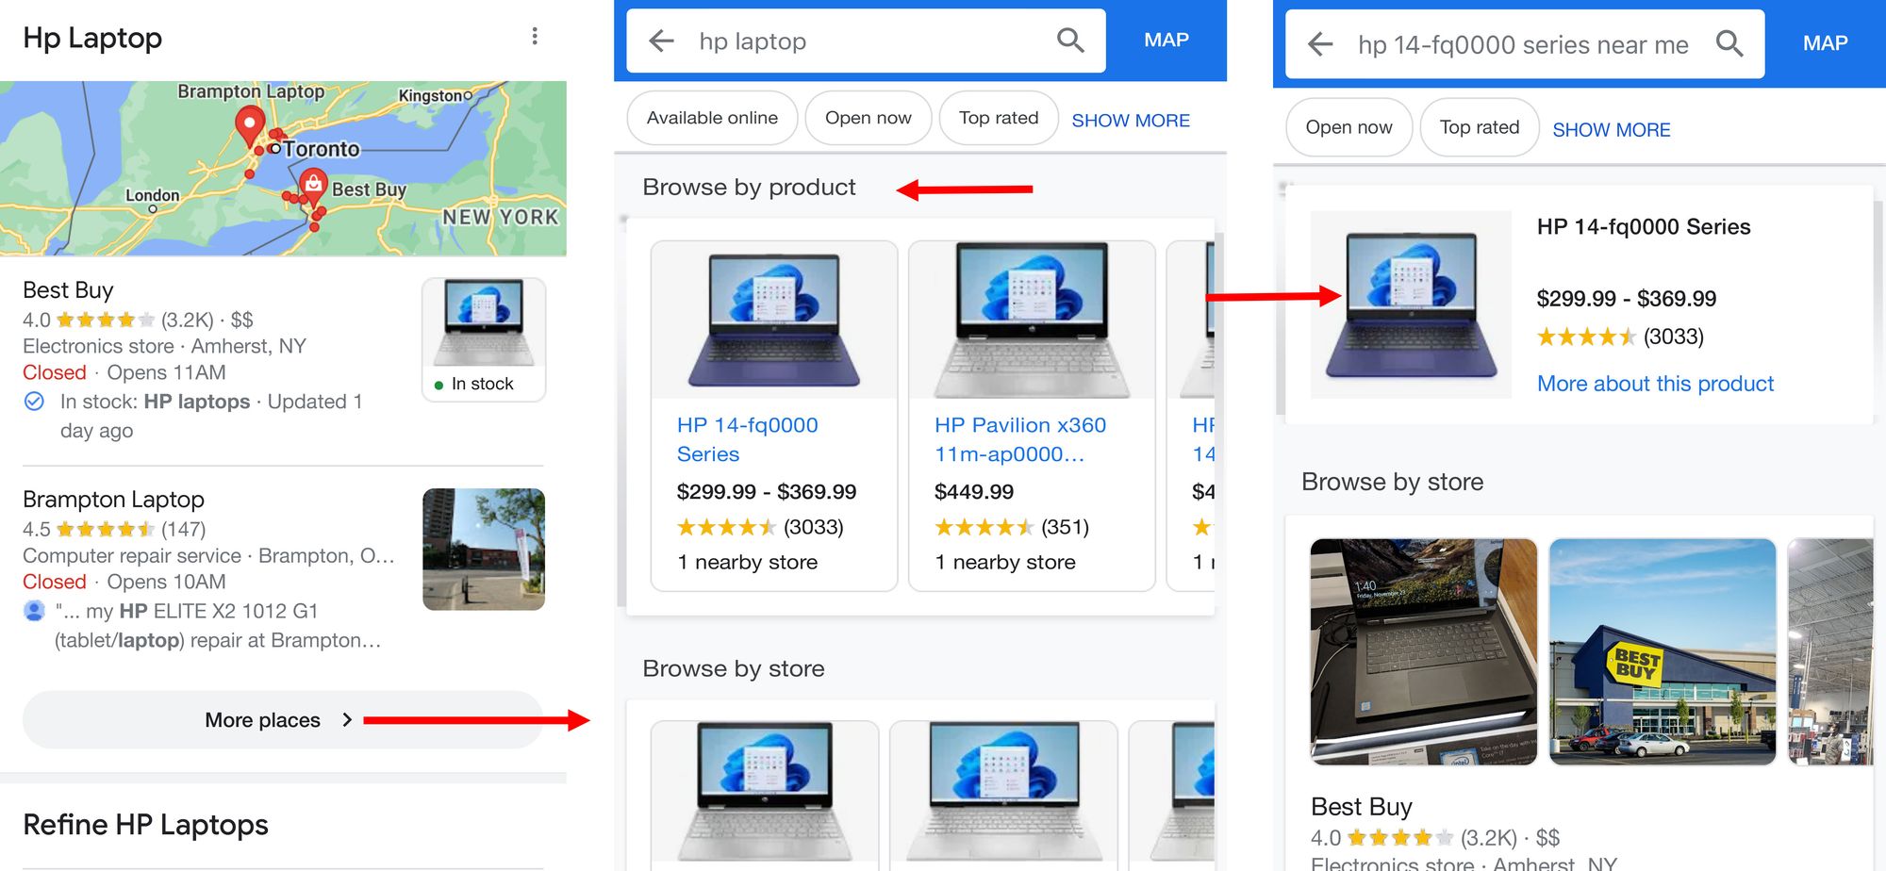Open More places list
Viewport: 1886px width, 871px height.
point(283,720)
